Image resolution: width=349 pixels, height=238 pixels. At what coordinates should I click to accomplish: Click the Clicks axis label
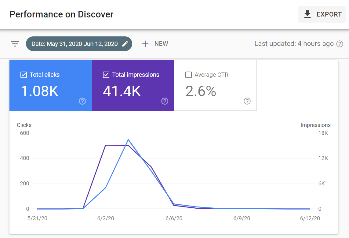click(24, 125)
